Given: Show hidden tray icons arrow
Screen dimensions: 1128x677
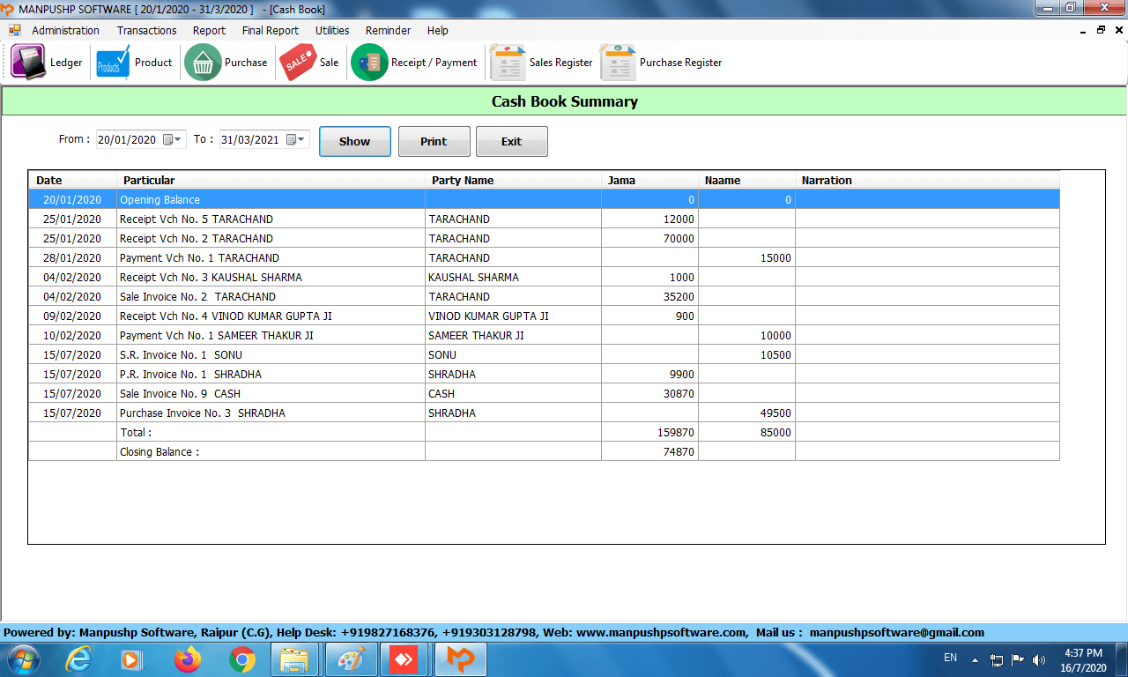Looking at the screenshot, I should [x=975, y=659].
